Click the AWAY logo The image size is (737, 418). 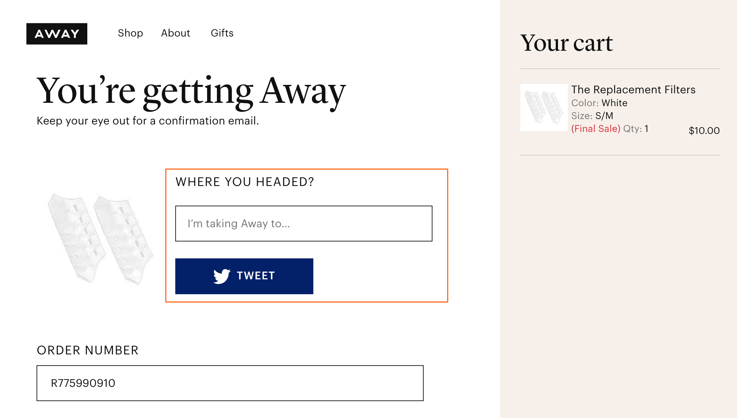[x=57, y=33]
